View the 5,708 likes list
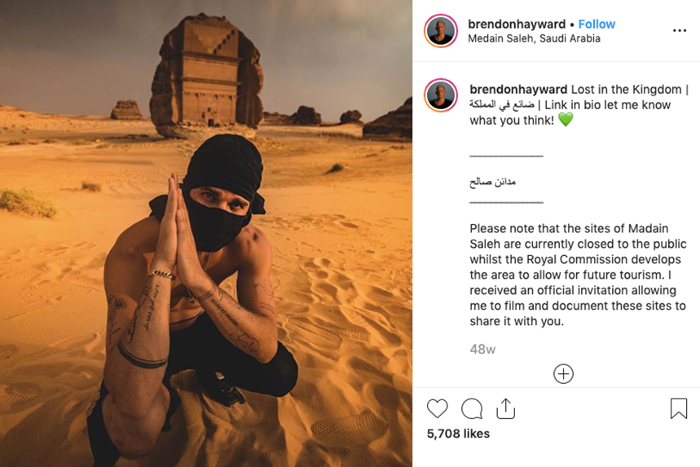This screenshot has height=467, width=700. [x=458, y=434]
